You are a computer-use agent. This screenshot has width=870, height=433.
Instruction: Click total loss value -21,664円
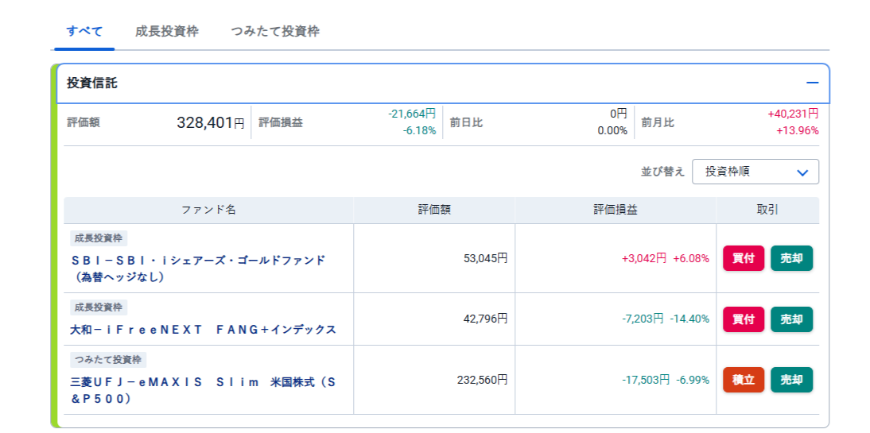tap(412, 114)
